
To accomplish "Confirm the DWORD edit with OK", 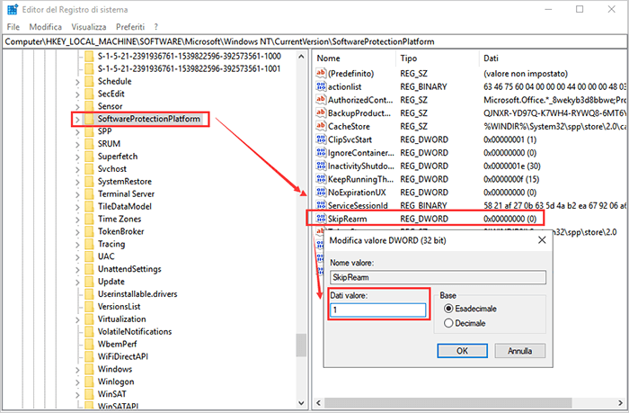I will (x=459, y=350).
